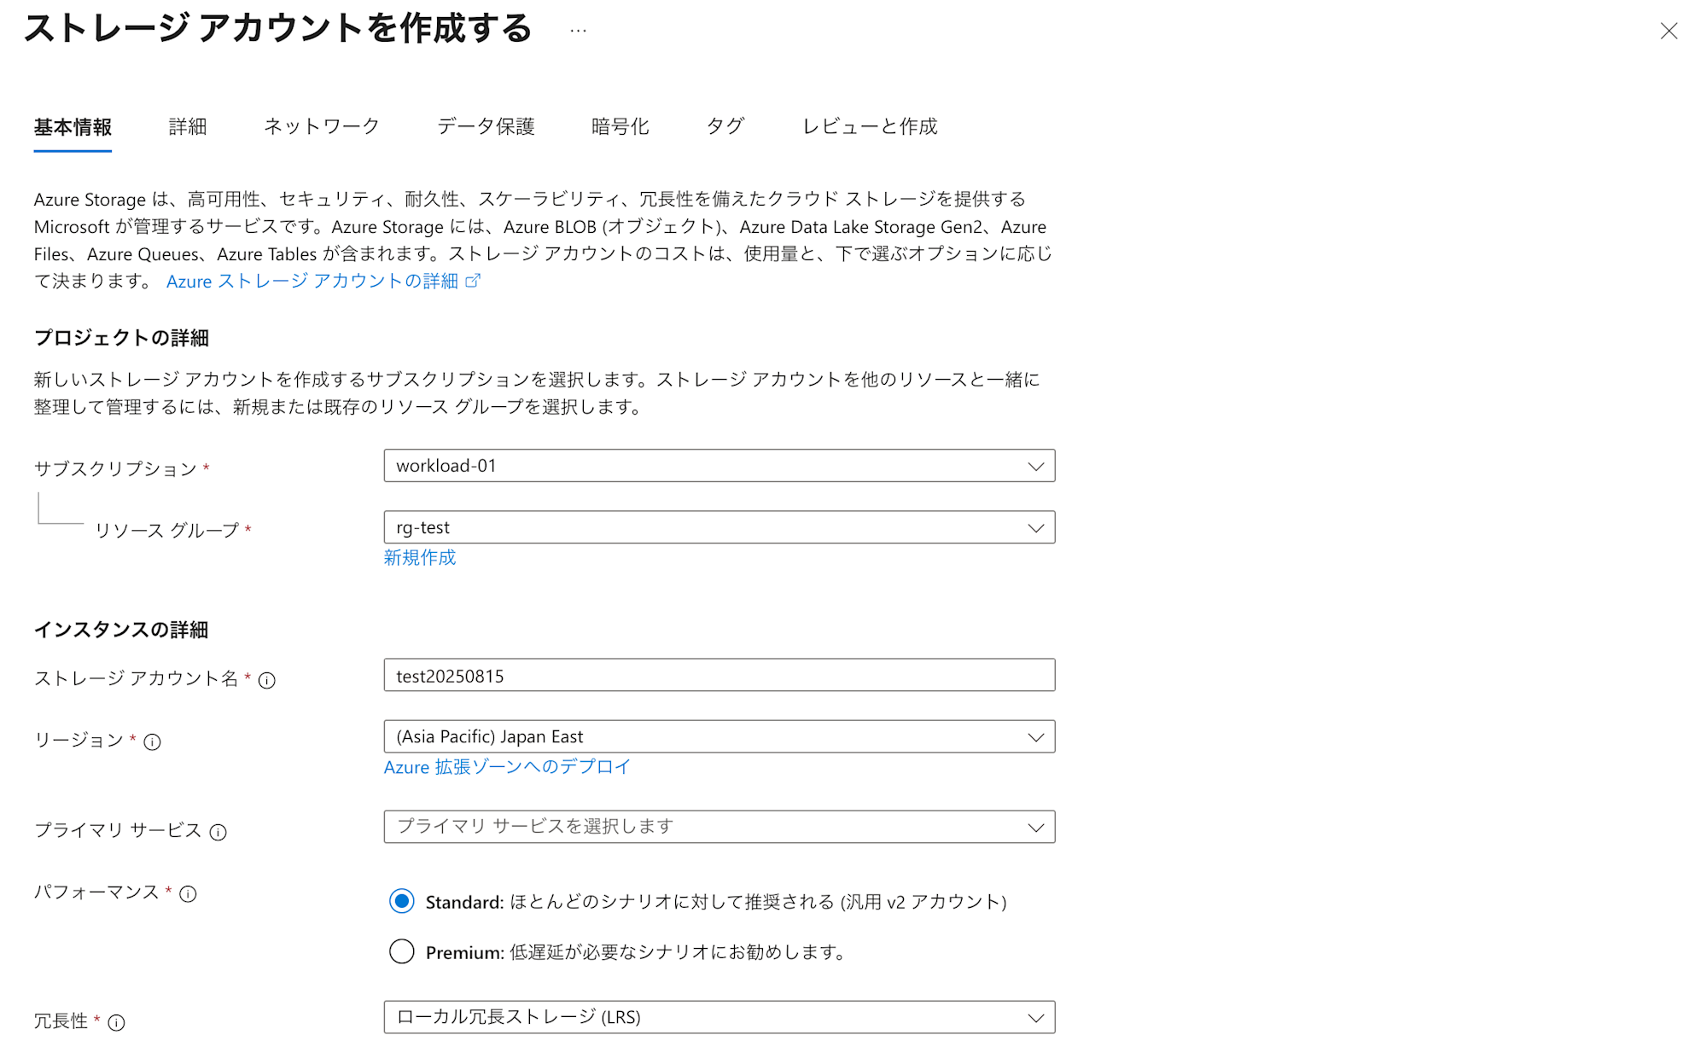The height and width of the screenshot is (1064, 1707).
Task: Click the storage account name field test20250815
Action: pos(720,675)
